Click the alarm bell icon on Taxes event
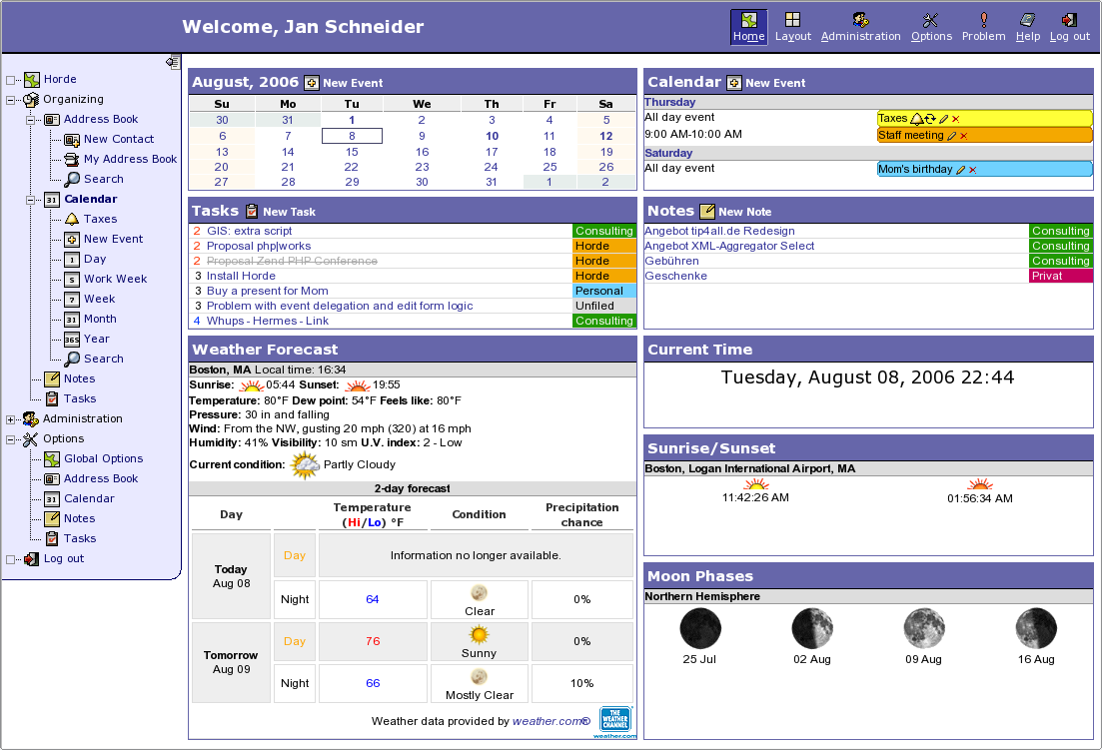Screen dimensions: 1102x750 (x=916, y=119)
